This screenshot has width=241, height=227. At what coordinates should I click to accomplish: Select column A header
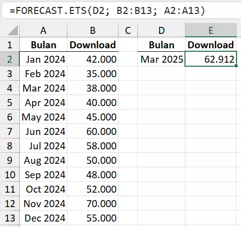(43, 30)
